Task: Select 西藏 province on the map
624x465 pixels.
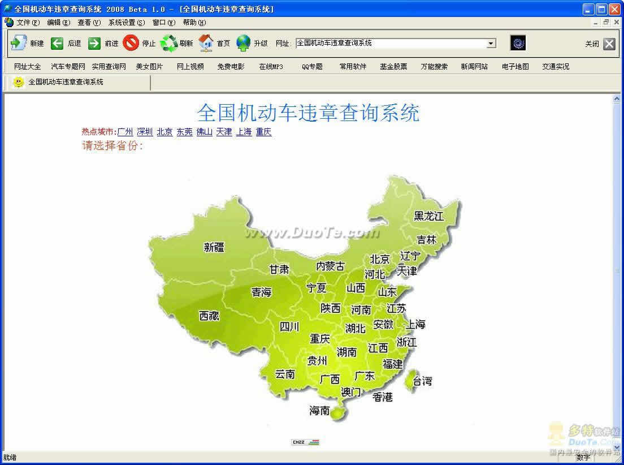Action: [209, 316]
